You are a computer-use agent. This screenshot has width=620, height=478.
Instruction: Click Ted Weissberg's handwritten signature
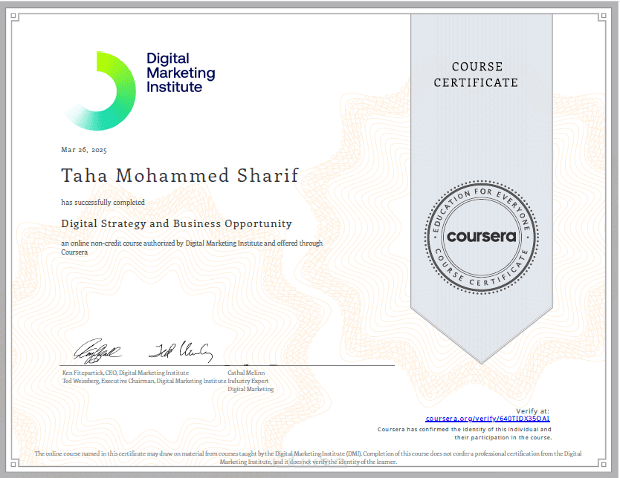[181, 351]
